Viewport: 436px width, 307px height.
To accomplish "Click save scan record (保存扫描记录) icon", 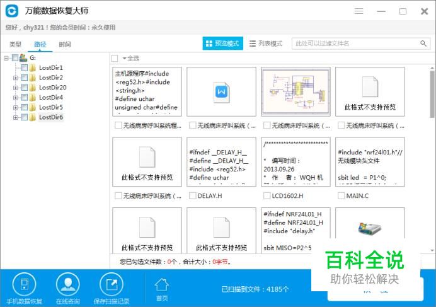I will pyautogui.click(x=112, y=284).
